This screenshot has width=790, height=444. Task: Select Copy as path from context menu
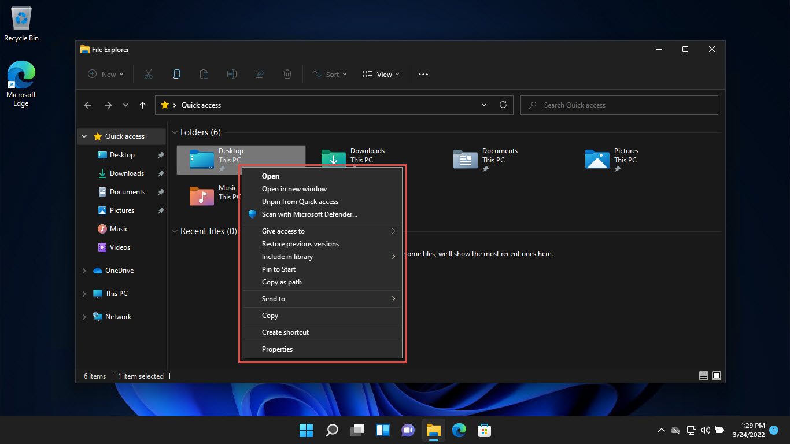[282, 282]
